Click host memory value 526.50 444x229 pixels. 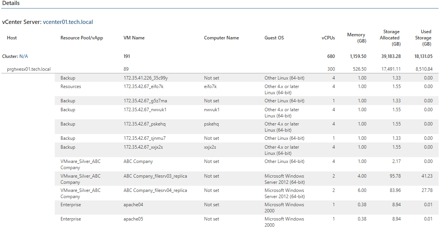[x=360, y=69]
